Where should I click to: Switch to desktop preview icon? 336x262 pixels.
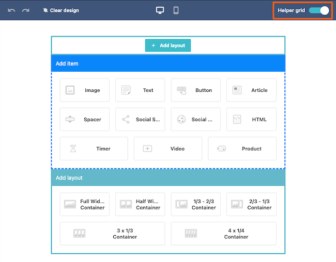point(160,10)
